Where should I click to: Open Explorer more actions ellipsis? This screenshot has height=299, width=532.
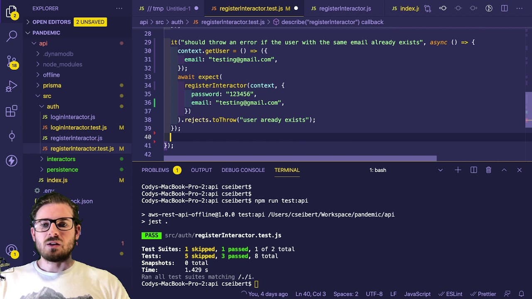[x=119, y=8]
